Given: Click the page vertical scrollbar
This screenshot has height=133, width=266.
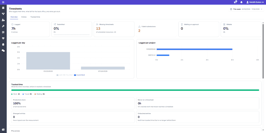Looking at the screenshot, I should [x=263, y=51].
